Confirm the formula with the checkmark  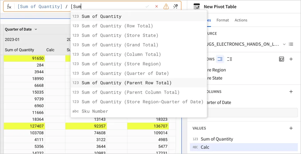click(147, 6)
